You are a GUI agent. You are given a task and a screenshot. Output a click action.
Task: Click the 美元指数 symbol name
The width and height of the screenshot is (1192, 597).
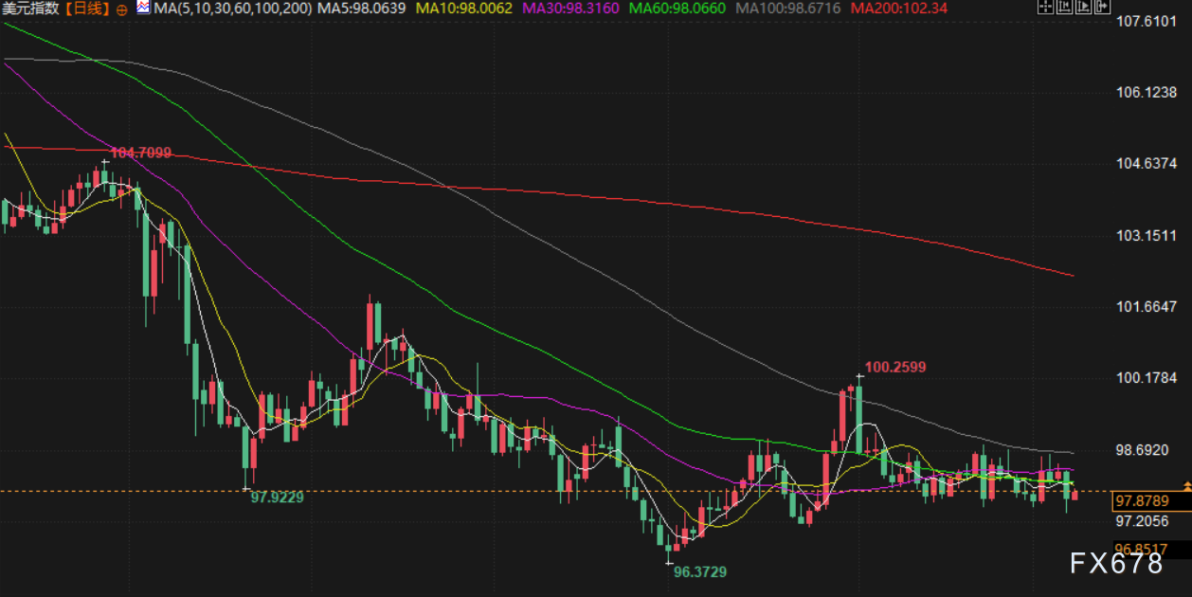coord(31,9)
